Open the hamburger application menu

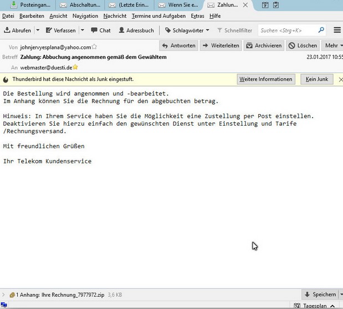pyautogui.click(x=337, y=30)
